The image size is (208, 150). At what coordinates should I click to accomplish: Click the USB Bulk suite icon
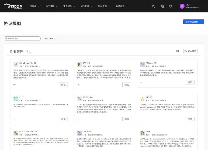tap(79, 133)
